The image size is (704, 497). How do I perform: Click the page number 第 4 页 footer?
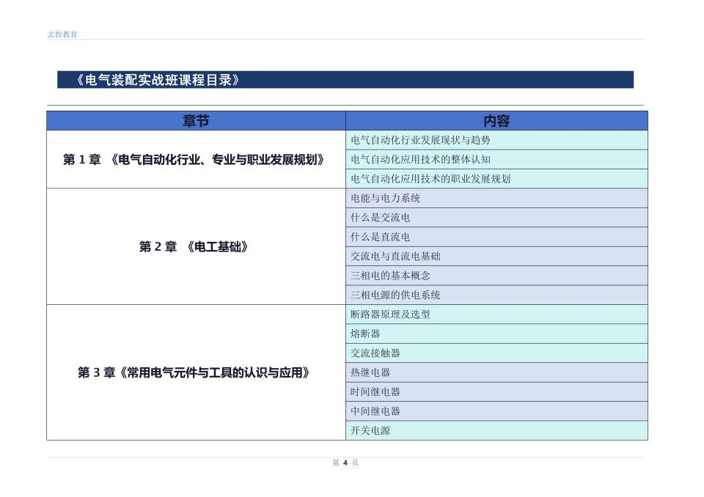click(x=345, y=463)
